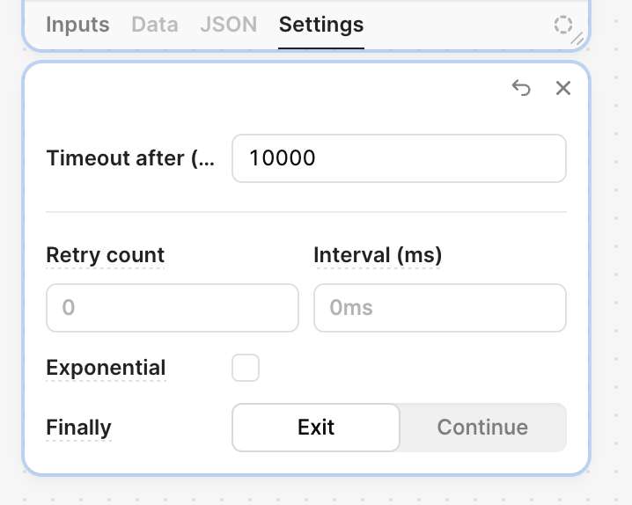Click the truncated Timeout after label
The image size is (632, 505).
tap(130, 158)
